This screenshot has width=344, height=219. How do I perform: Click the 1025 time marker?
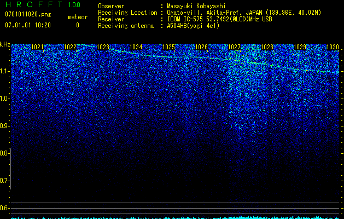tap(168, 47)
